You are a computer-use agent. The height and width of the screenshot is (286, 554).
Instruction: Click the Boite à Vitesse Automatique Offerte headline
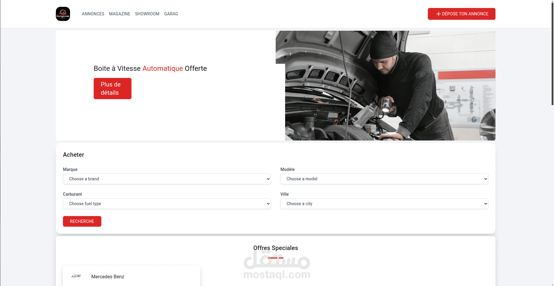tap(150, 68)
